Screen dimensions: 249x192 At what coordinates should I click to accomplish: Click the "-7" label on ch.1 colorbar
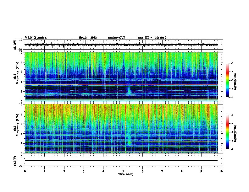coord(232,97)
